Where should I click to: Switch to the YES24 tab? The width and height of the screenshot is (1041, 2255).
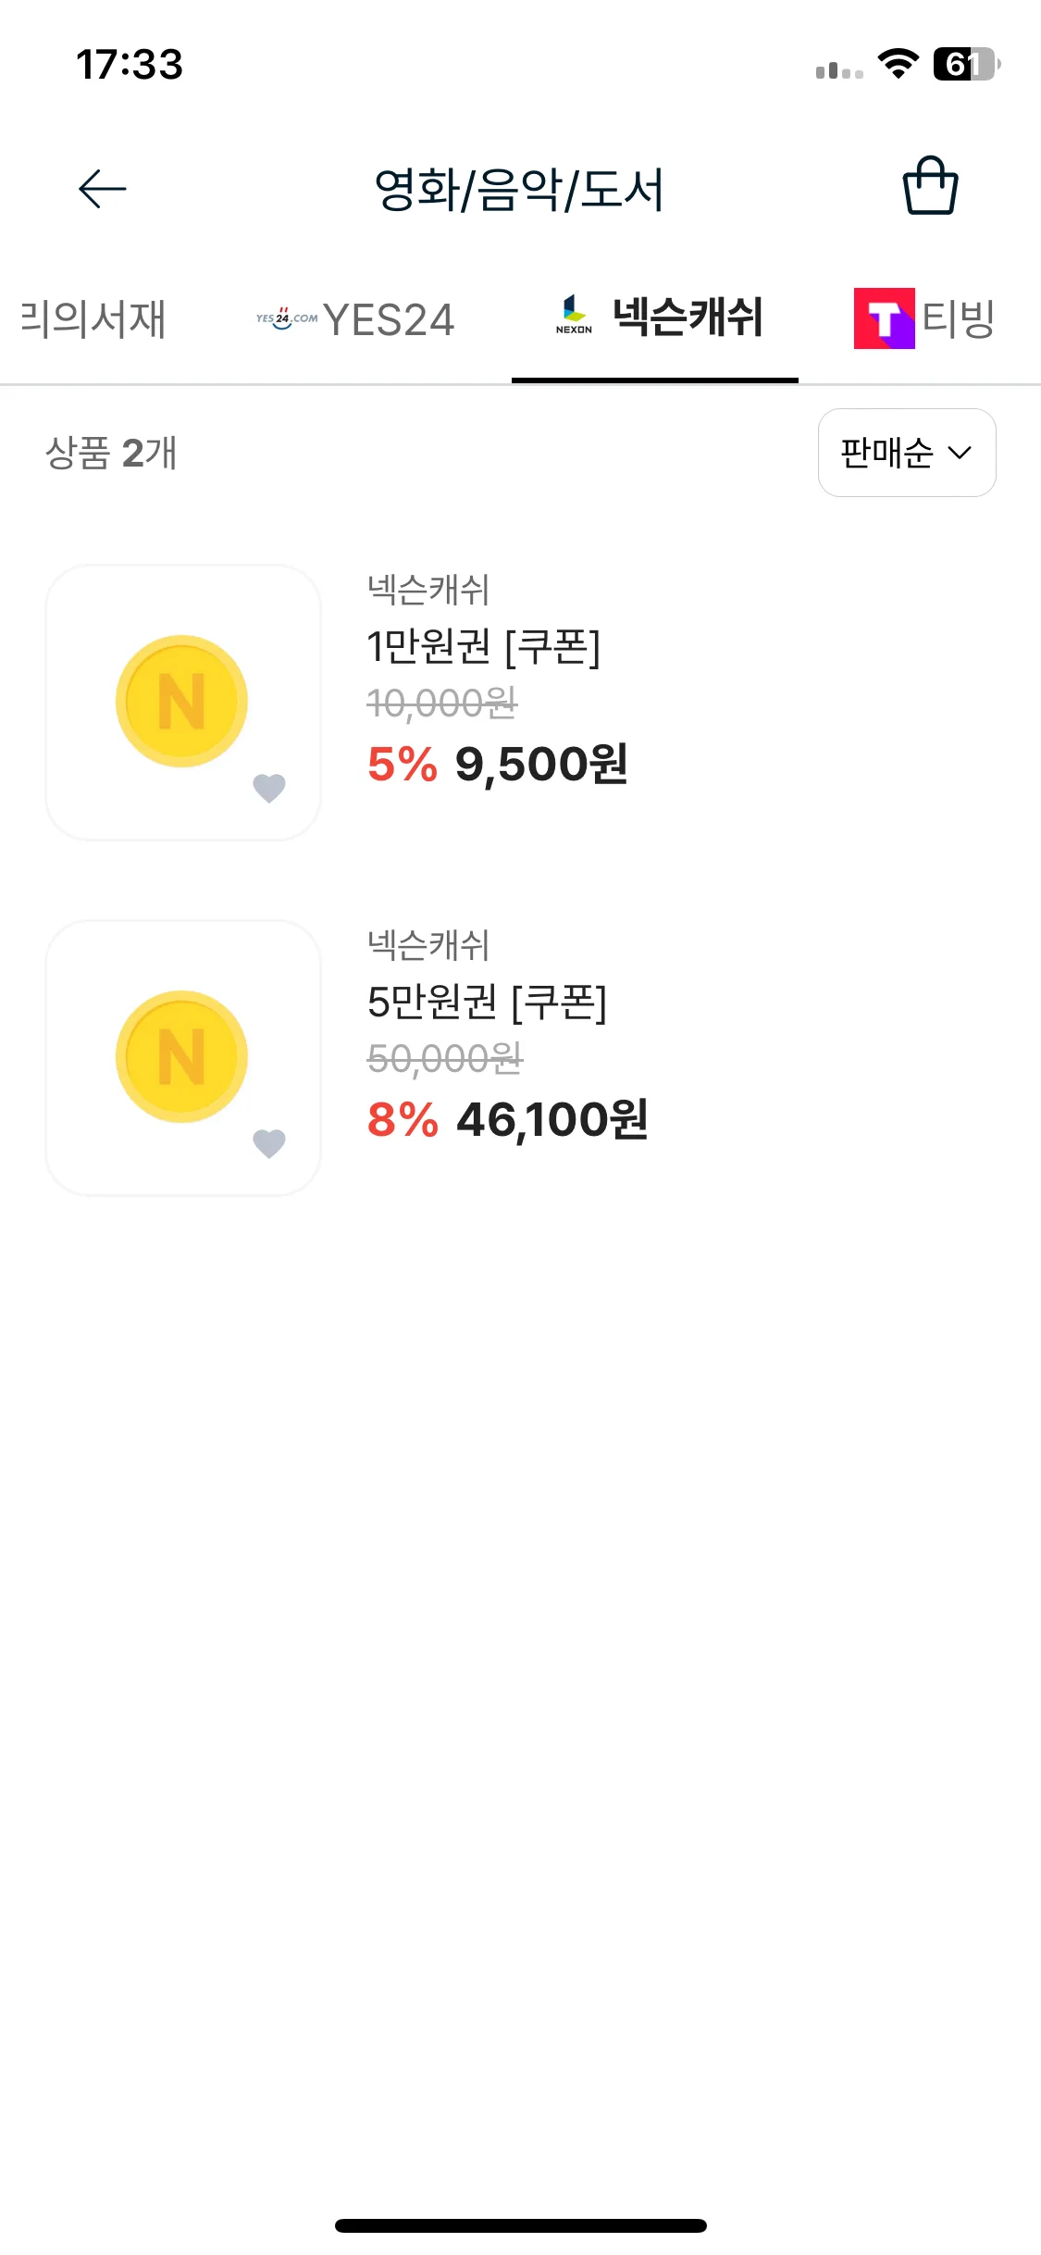(355, 319)
